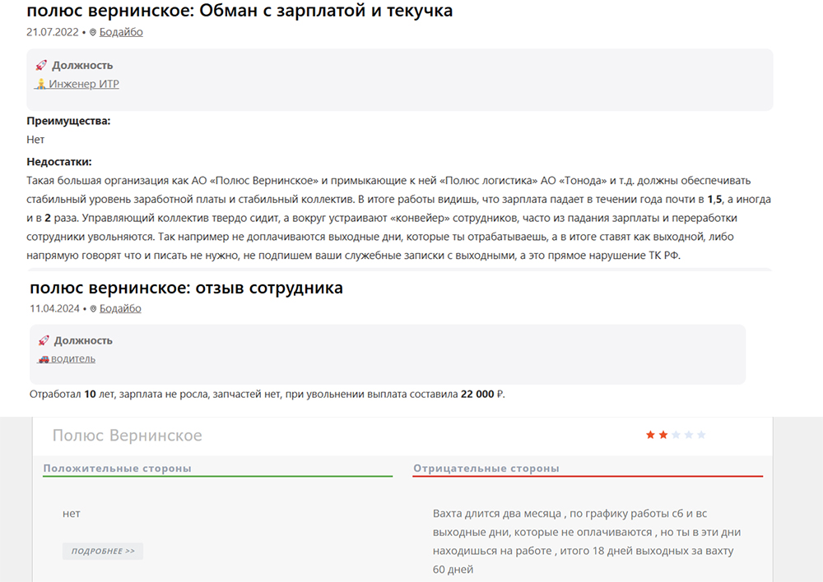Viewport: 823px width, 582px height.
Task: Click the engineer worker icon before Инженер ИТР
Action: 41,84
